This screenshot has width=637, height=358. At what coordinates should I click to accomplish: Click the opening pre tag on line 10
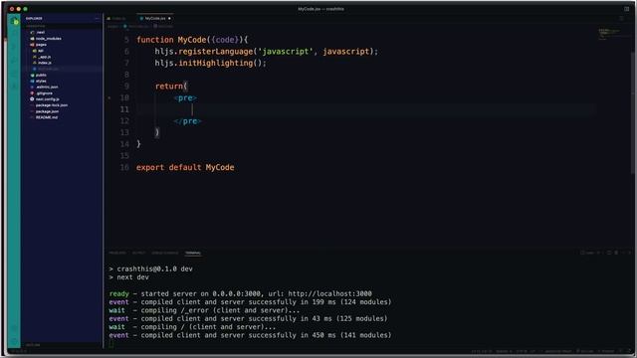coord(185,97)
